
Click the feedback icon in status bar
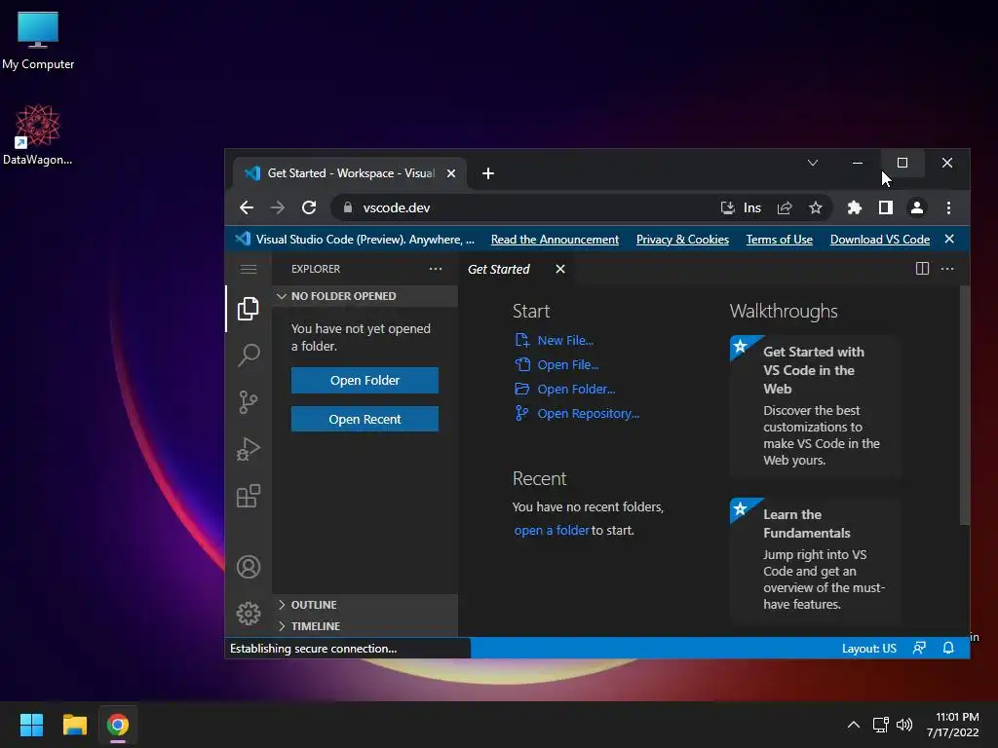tap(919, 648)
